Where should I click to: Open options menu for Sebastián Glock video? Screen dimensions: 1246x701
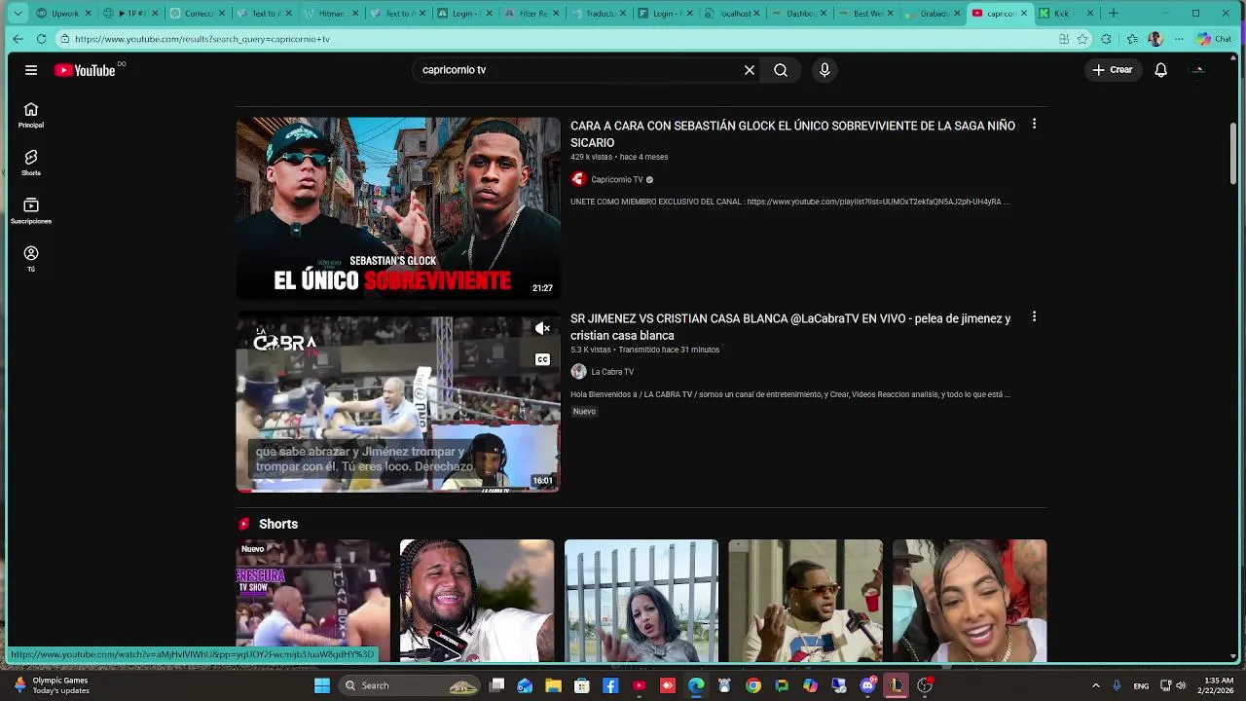pos(1034,124)
